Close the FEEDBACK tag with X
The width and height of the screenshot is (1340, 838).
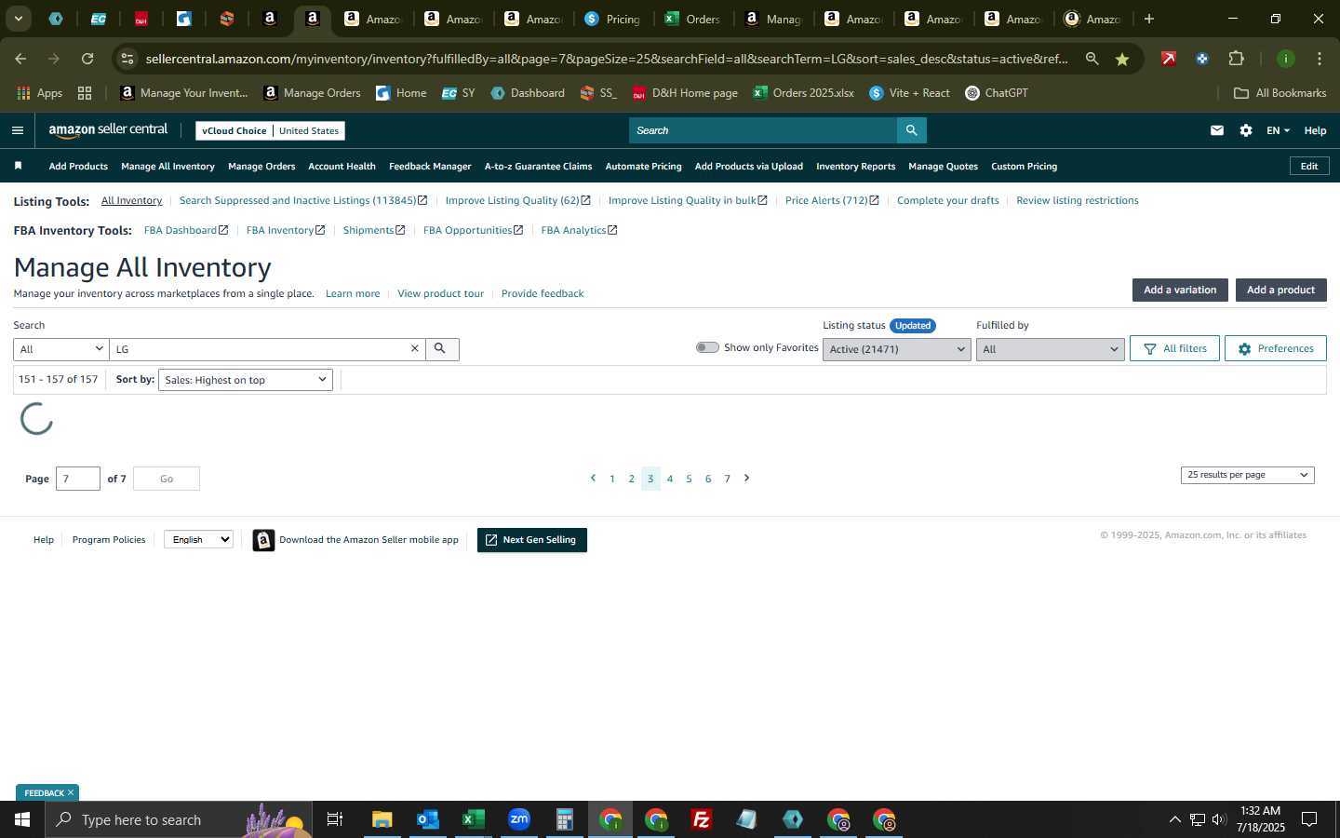pyautogui.click(x=71, y=793)
